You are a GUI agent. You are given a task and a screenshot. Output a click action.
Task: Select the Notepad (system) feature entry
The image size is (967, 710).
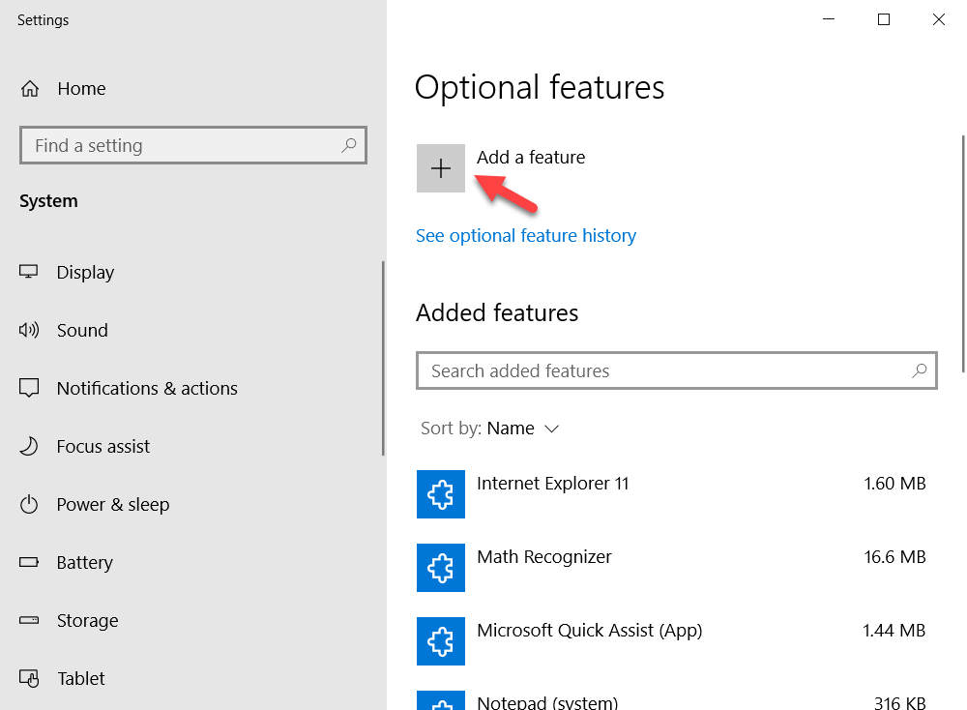pos(547,701)
